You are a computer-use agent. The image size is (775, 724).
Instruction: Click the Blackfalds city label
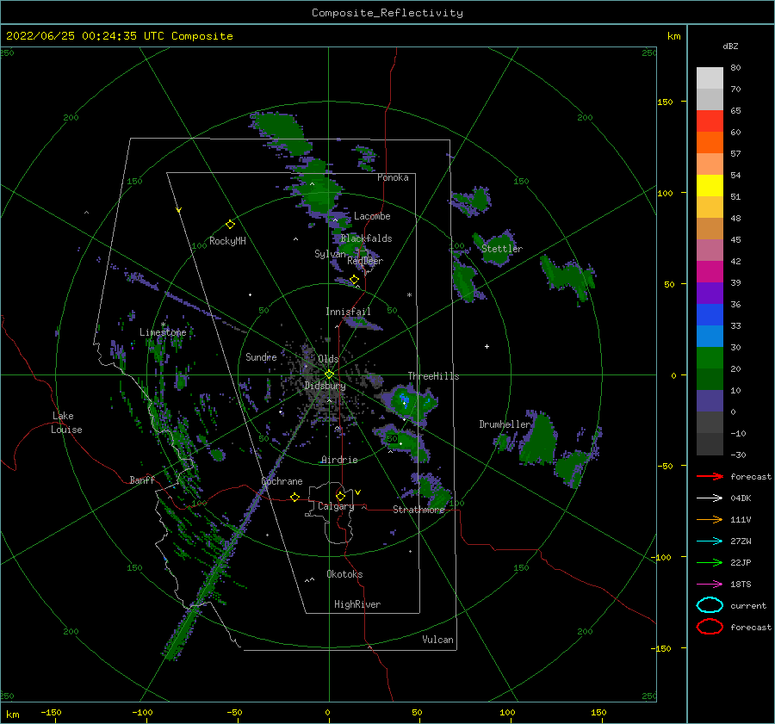click(x=366, y=238)
